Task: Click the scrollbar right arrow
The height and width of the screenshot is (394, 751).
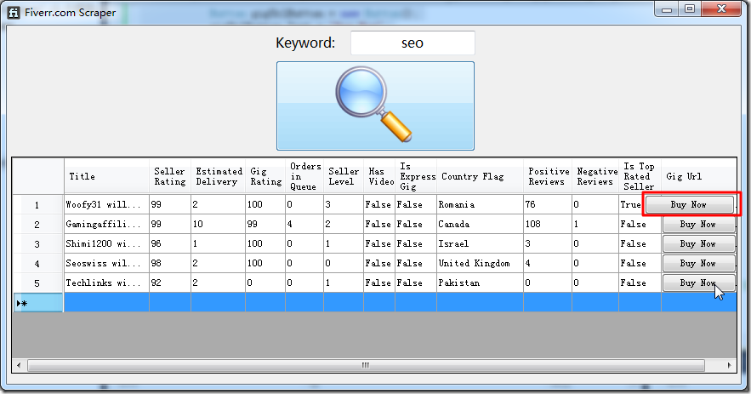Action: (729, 366)
